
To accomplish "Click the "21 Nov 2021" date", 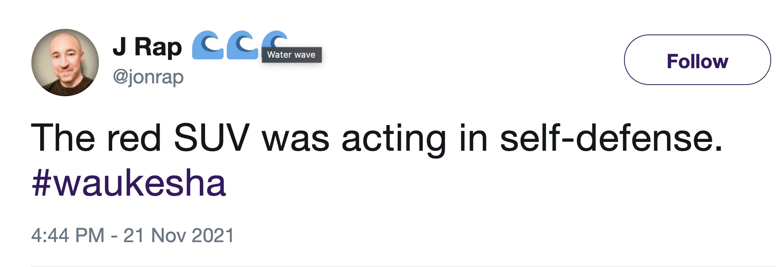I will [179, 235].
